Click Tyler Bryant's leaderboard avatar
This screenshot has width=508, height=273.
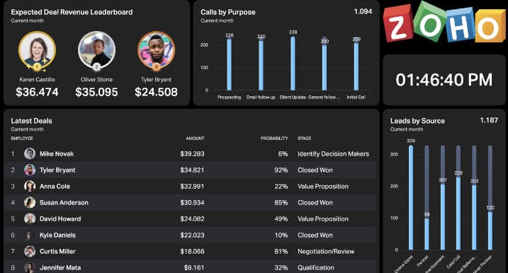(156, 50)
